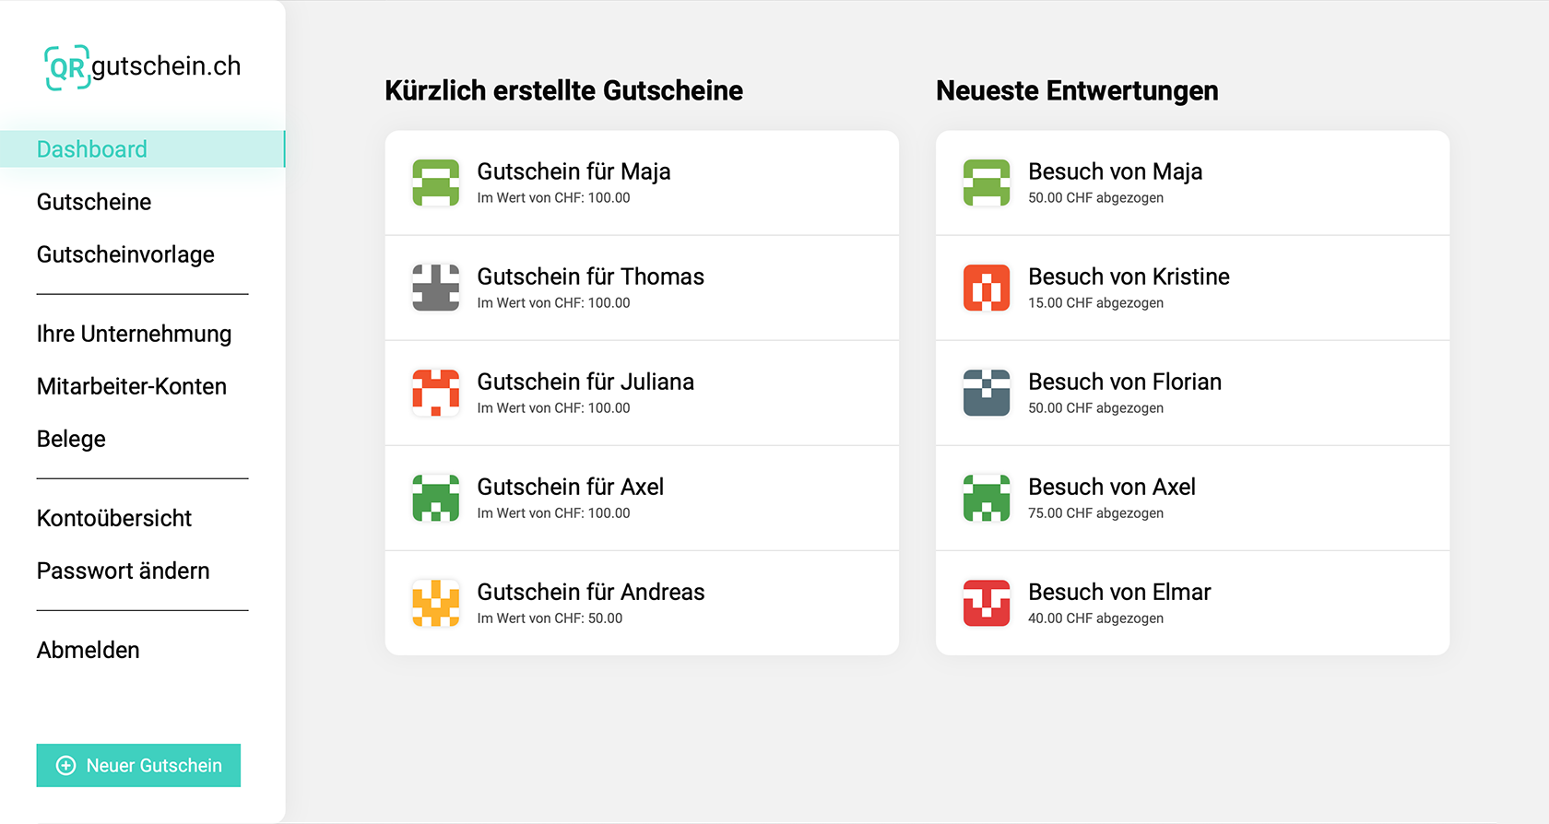Image resolution: width=1549 pixels, height=824 pixels.
Task: Open the Belege page
Action: [x=71, y=439]
